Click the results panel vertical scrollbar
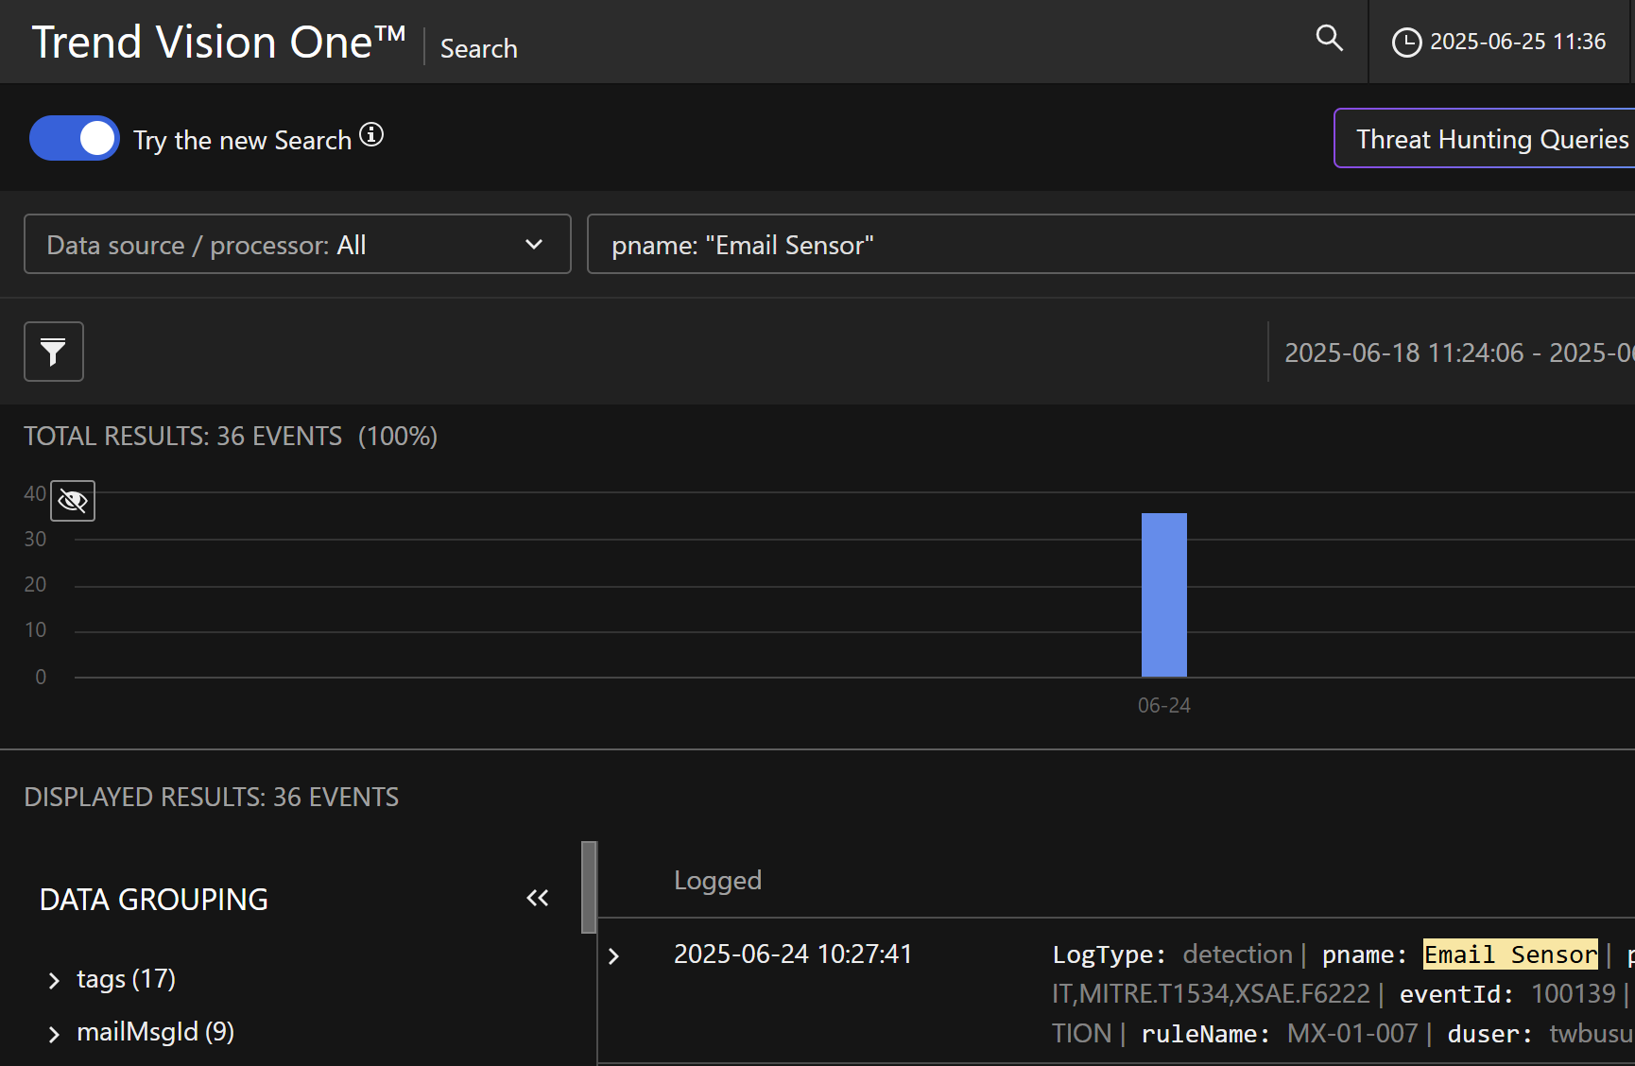Screen dimensions: 1635x1066 click(589, 886)
